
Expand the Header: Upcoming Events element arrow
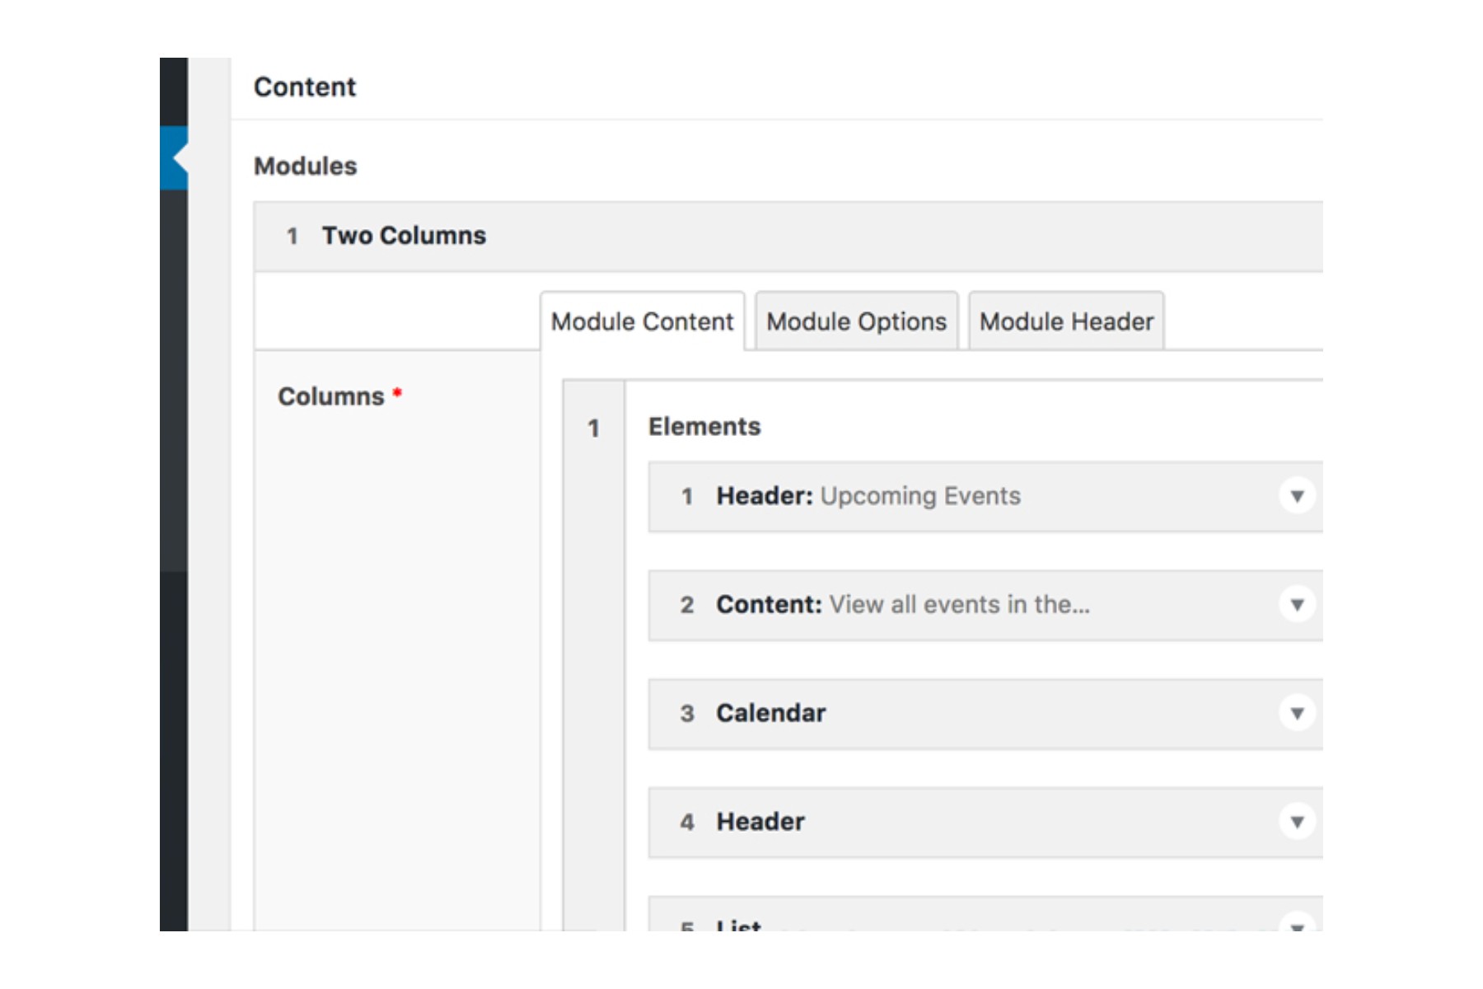coord(1297,496)
